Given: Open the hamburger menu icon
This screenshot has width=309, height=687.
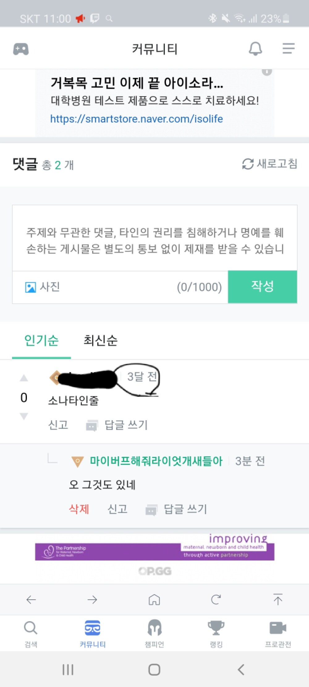Looking at the screenshot, I should click(x=288, y=49).
